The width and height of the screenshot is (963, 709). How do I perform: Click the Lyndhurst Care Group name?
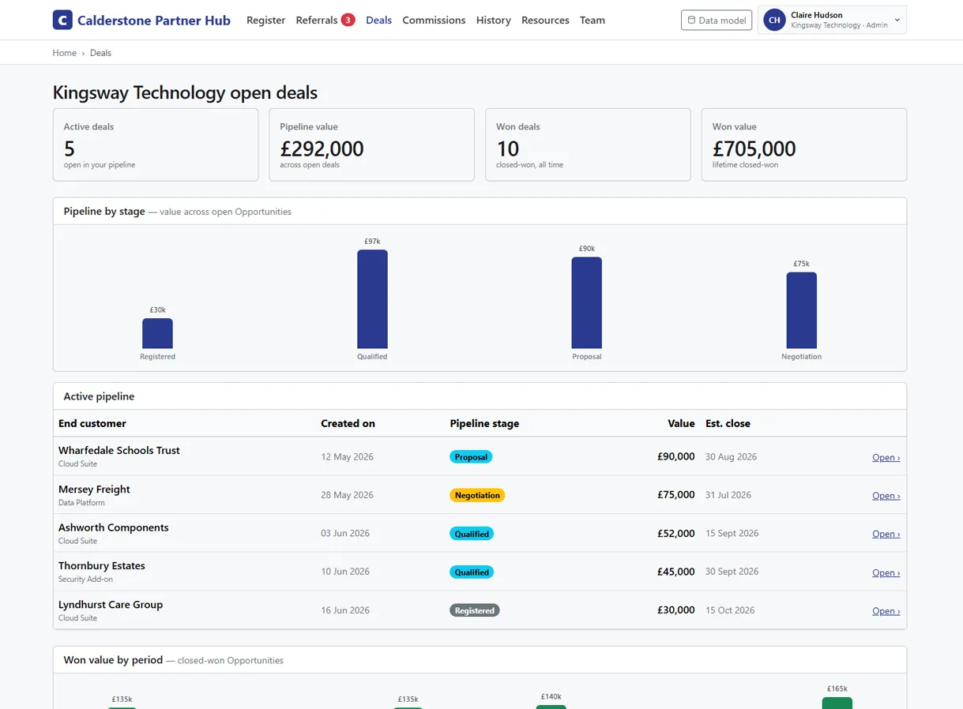coord(111,604)
